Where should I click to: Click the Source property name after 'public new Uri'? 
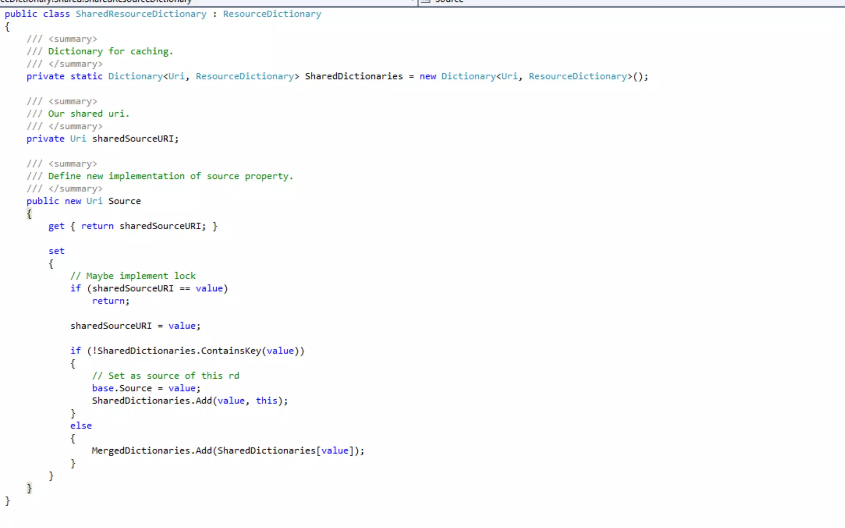(x=125, y=201)
